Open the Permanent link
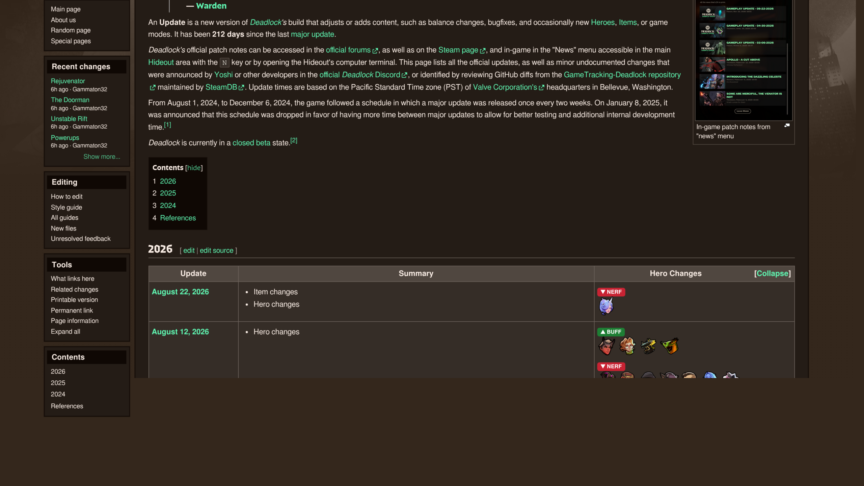 point(72,310)
